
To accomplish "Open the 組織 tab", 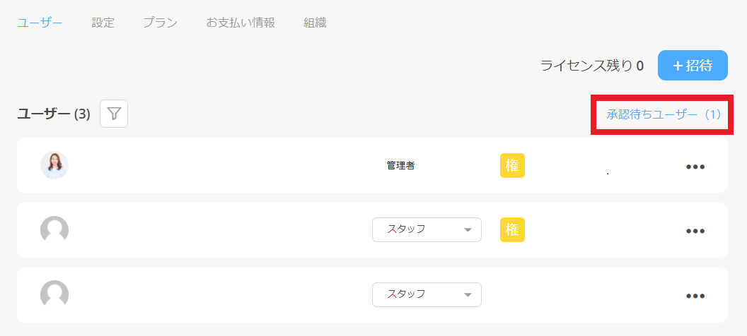I will 315,23.
